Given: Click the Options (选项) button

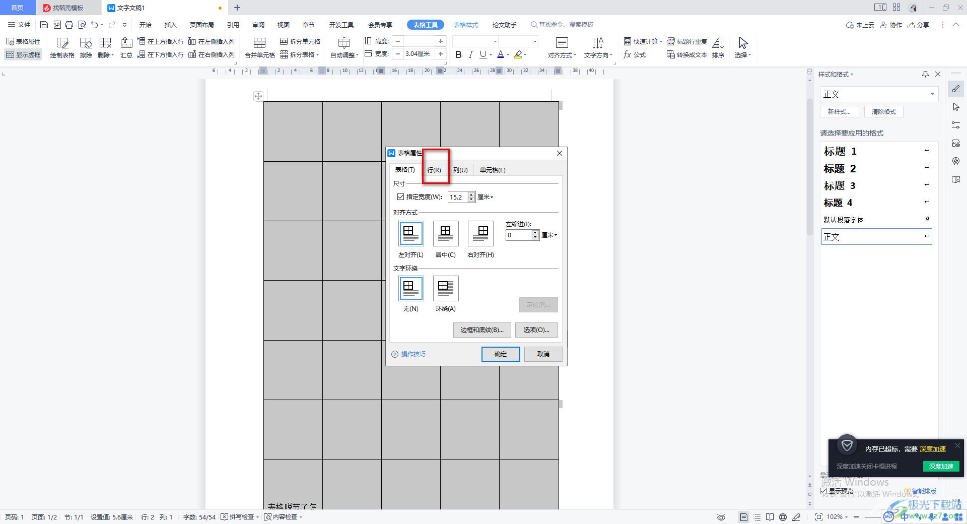Looking at the screenshot, I should click(x=536, y=330).
